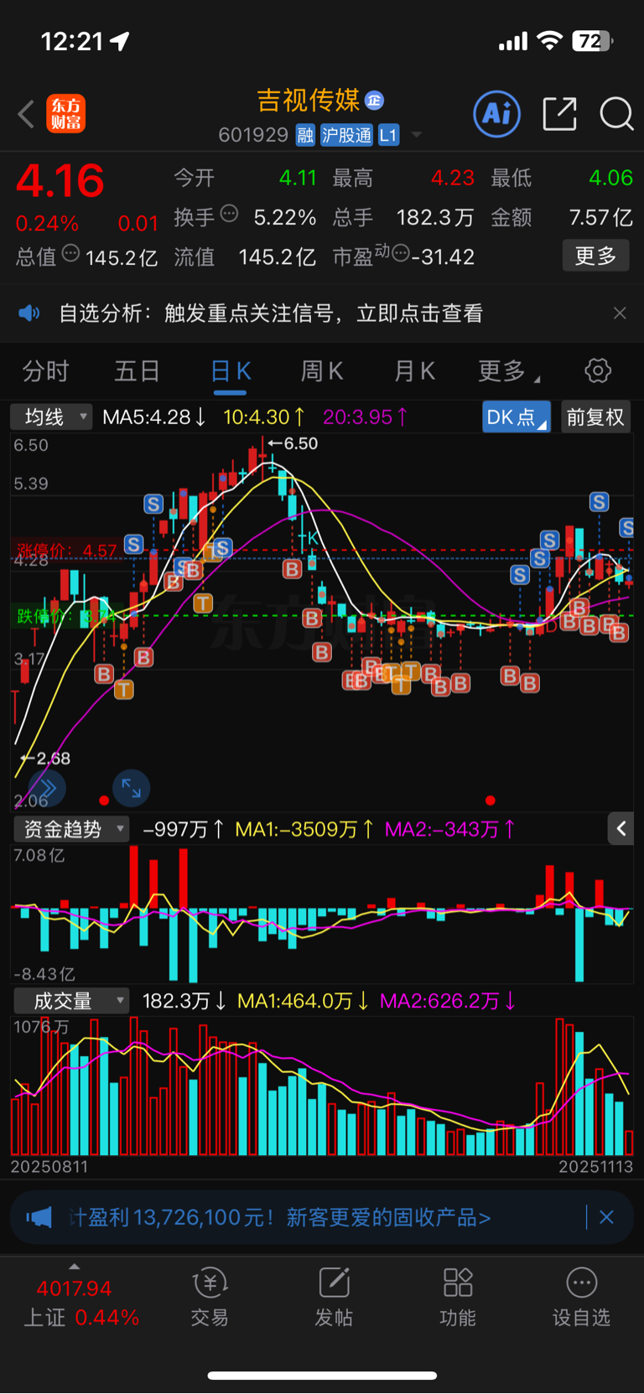Open the 均线 indicator dropdown
Viewport: 644px width, 1394px height.
tap(51, 417)
